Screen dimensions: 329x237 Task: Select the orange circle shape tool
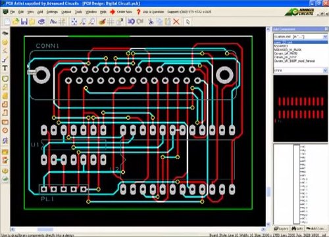[5, 131]
